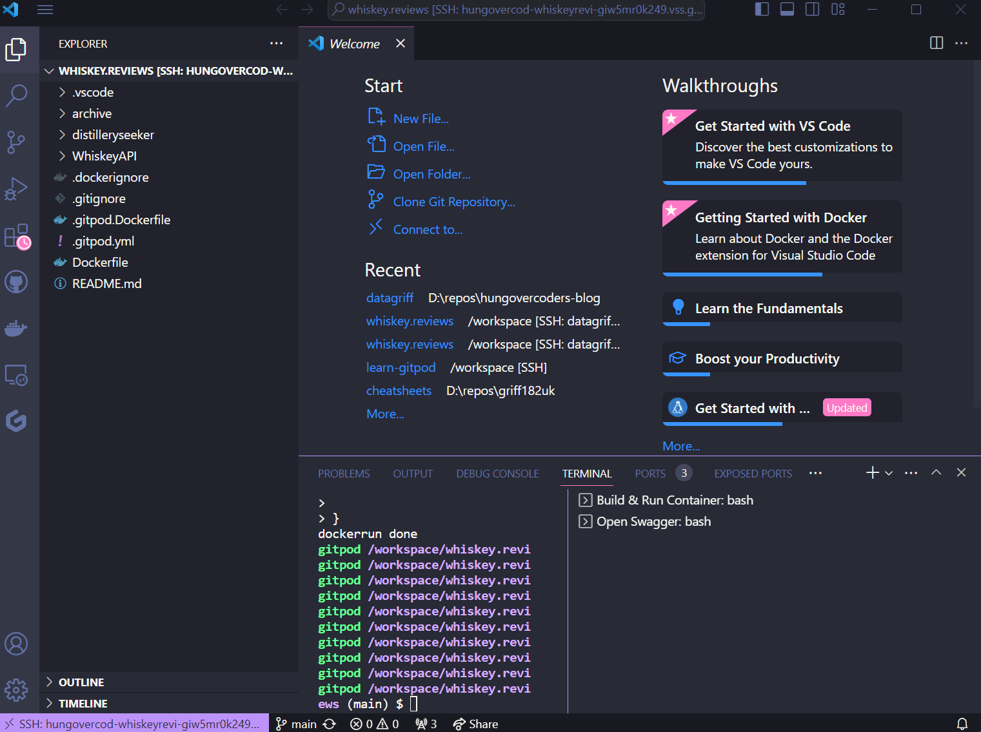
Task: Open recent learn-gitpod workspace
Action: pos(401,367)
